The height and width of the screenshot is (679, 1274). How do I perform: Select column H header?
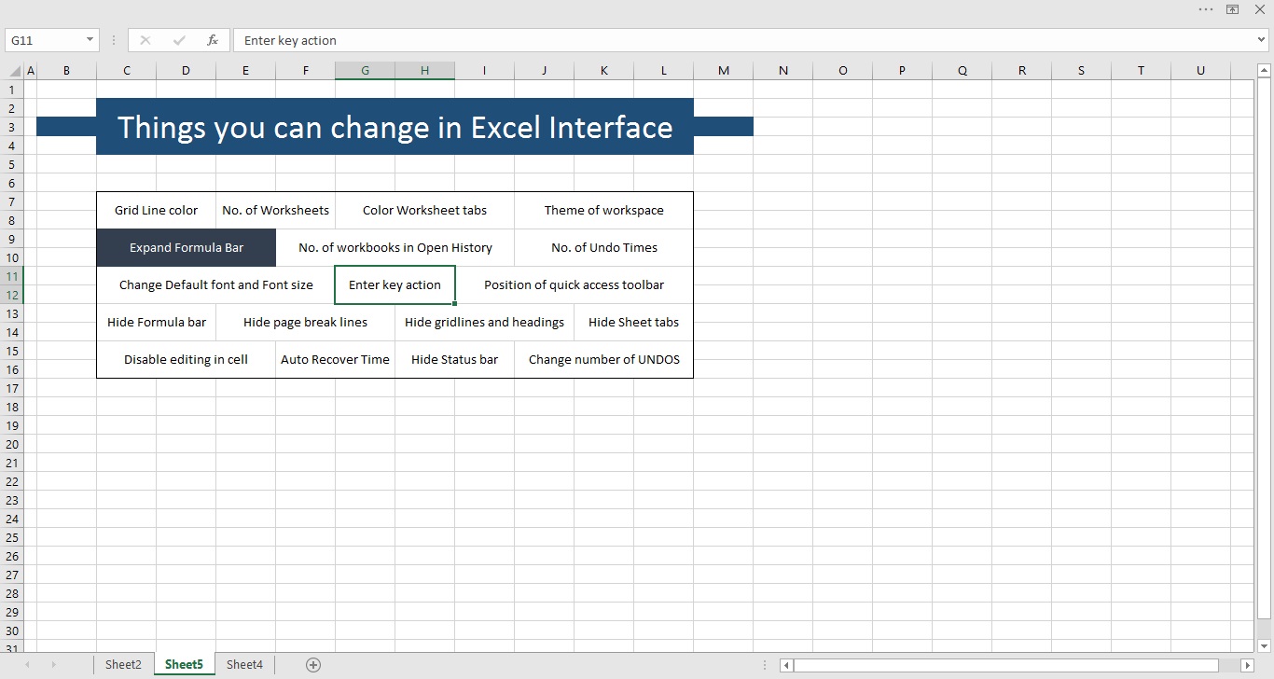(x=424, y=71)
